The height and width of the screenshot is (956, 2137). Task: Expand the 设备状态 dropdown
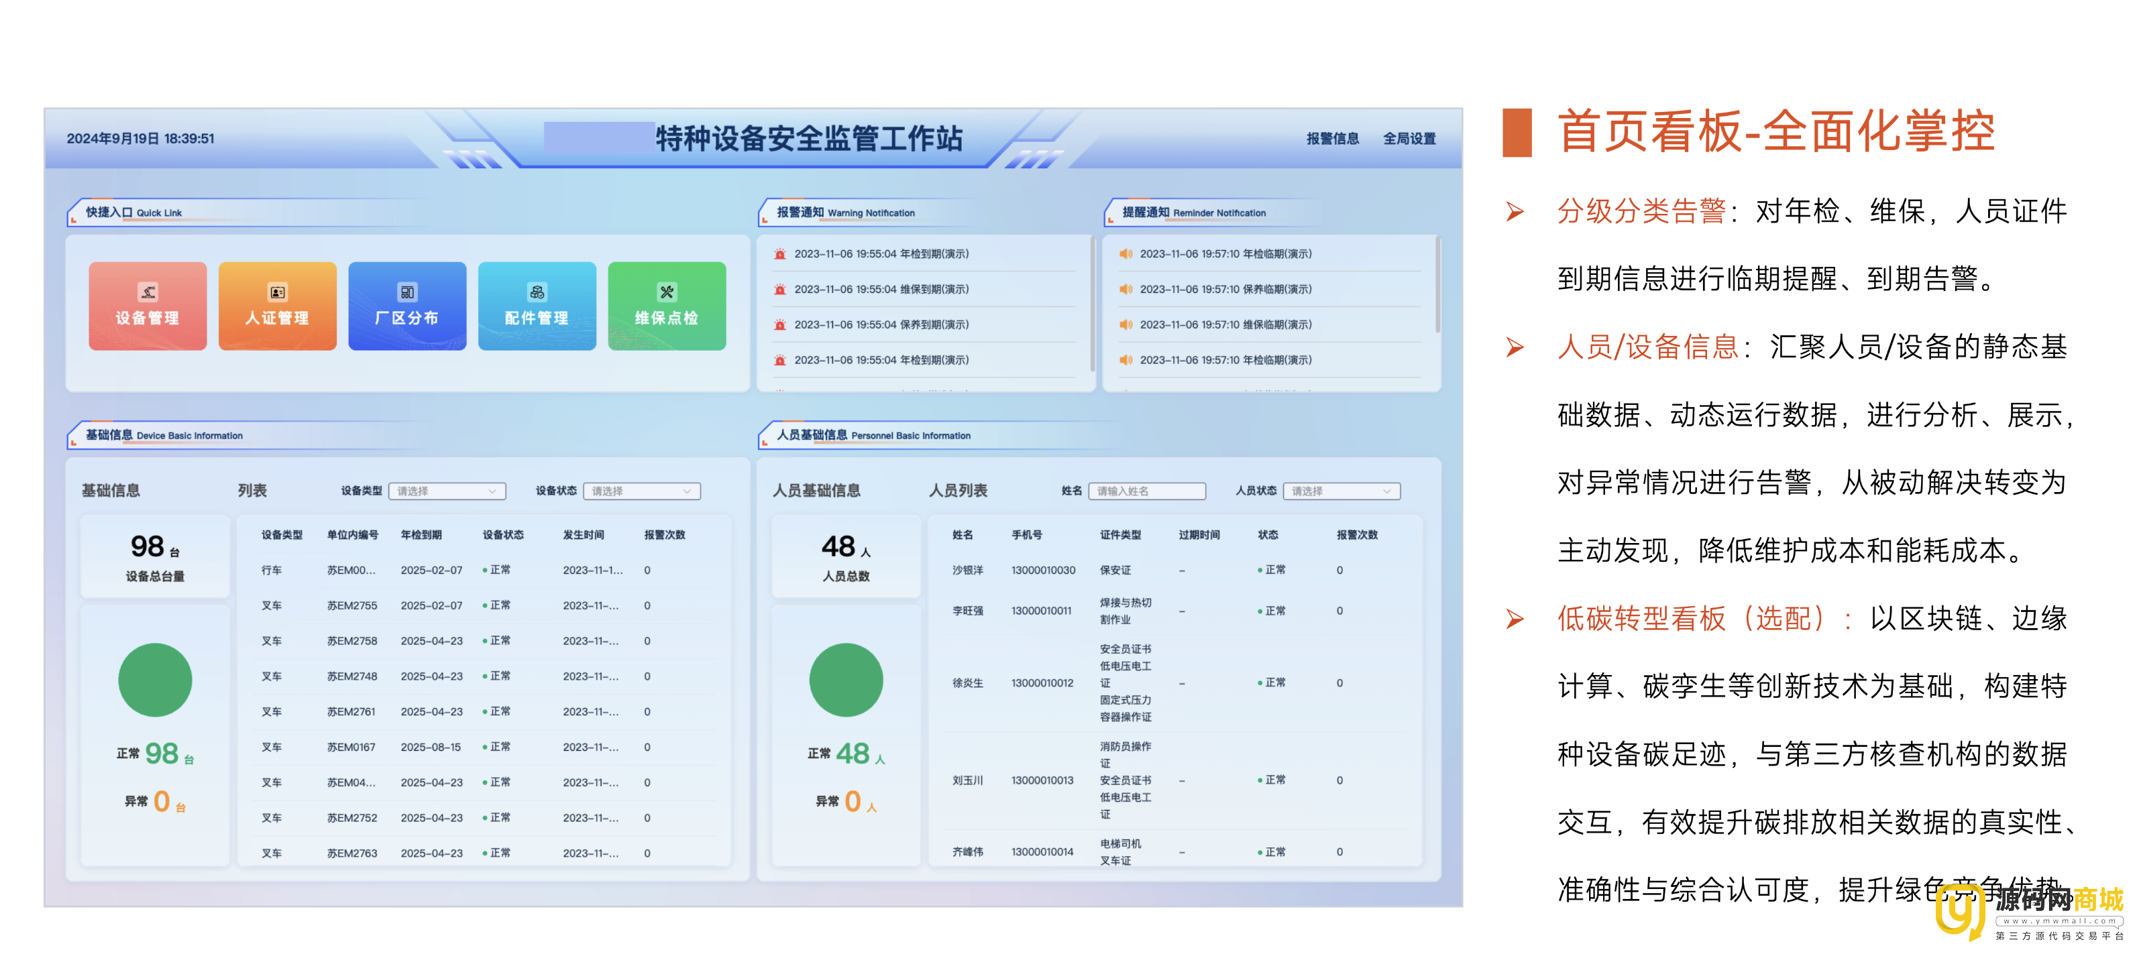coord(641,491)
